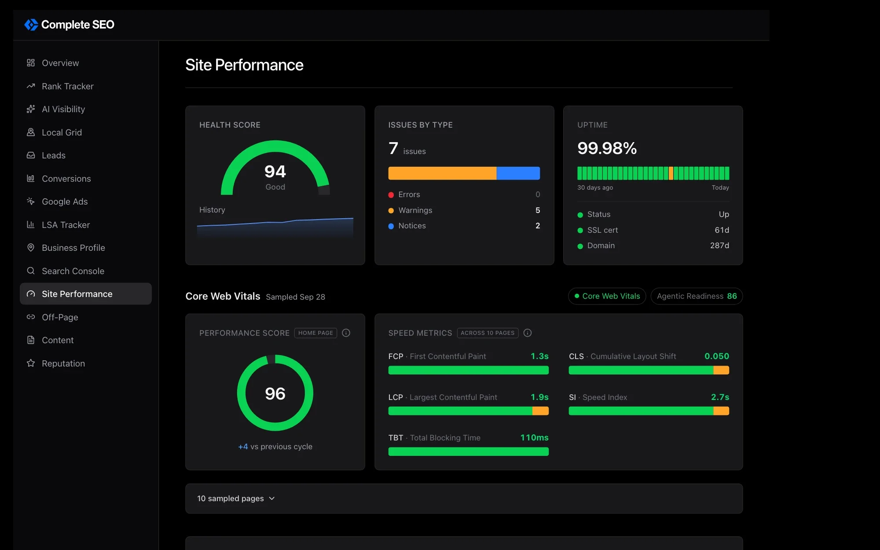Click the Reputation star icon
Image resolution: width=880 pixels, height=550 pixels.
[31, 363]
